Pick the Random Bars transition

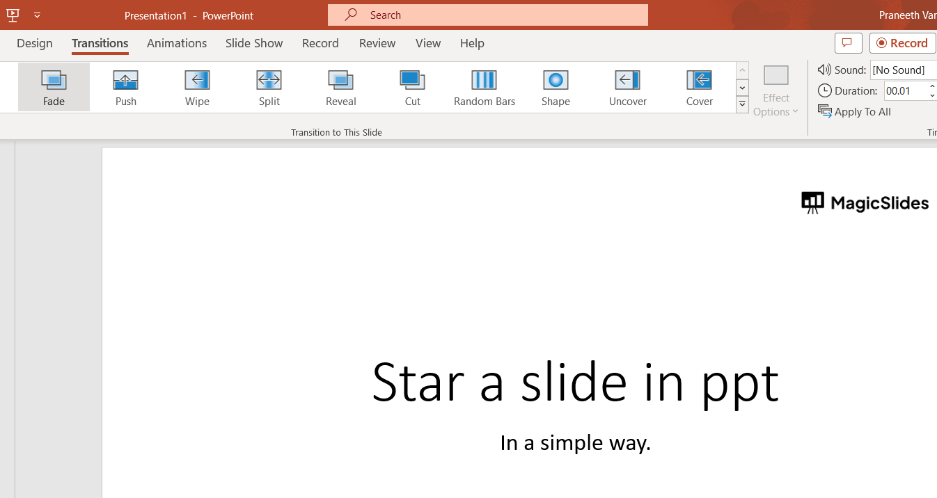point(484,87)
